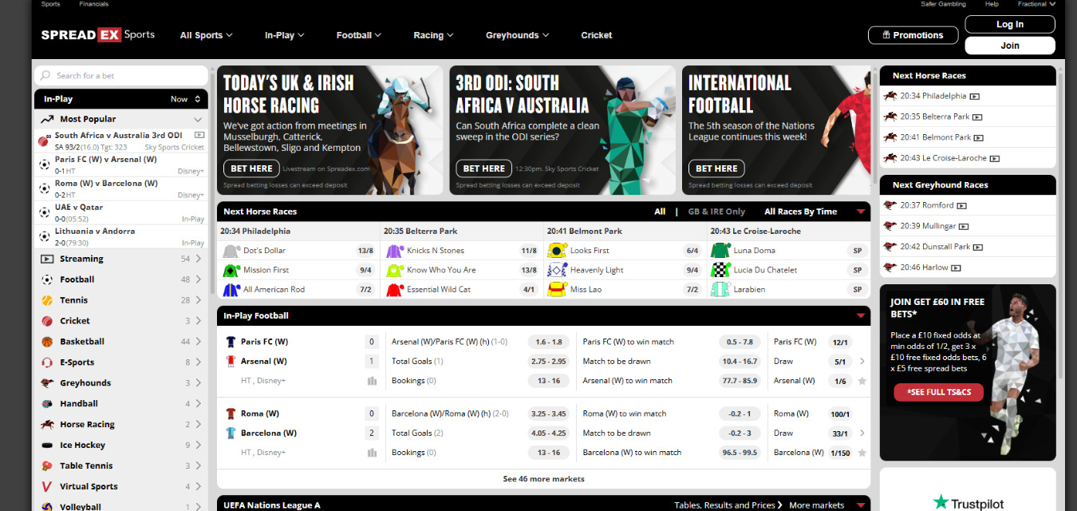Click the Log In button
Image resolution: width=1077 pixels, height=511 pixels.
[1010, 25]
